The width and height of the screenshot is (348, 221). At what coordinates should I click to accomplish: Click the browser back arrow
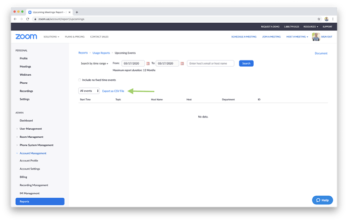(x=15, y=19)
